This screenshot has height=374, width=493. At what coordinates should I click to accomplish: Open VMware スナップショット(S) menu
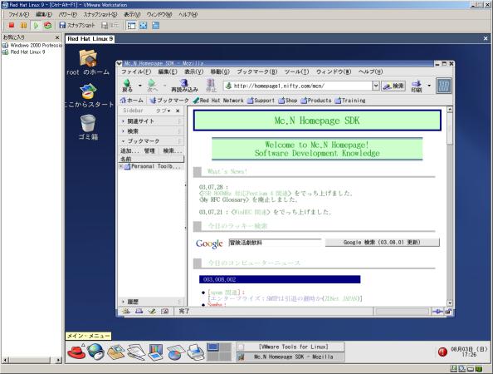[100, 14]
